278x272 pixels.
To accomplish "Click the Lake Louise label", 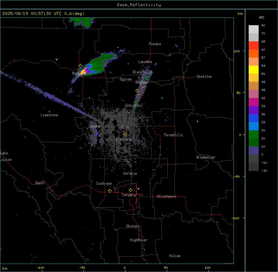I will point(6,156).
